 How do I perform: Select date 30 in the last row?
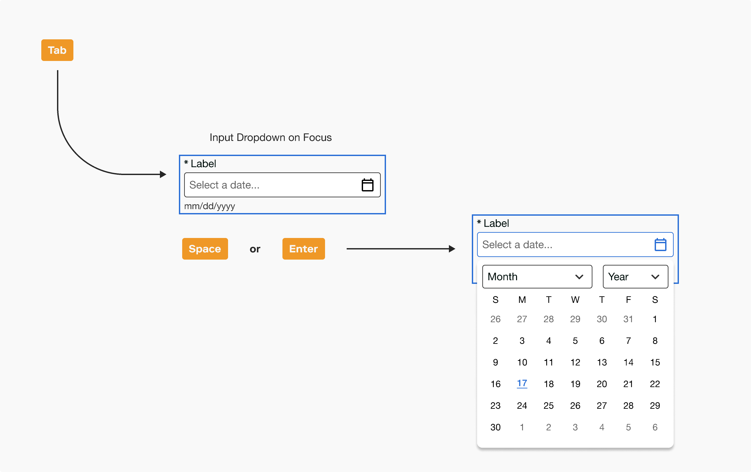[495, 427]
